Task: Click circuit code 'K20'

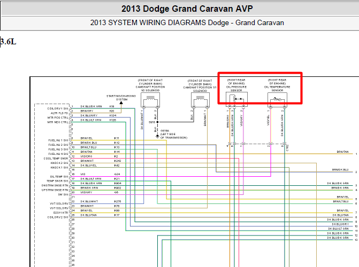Action: [x=112, y=111]
